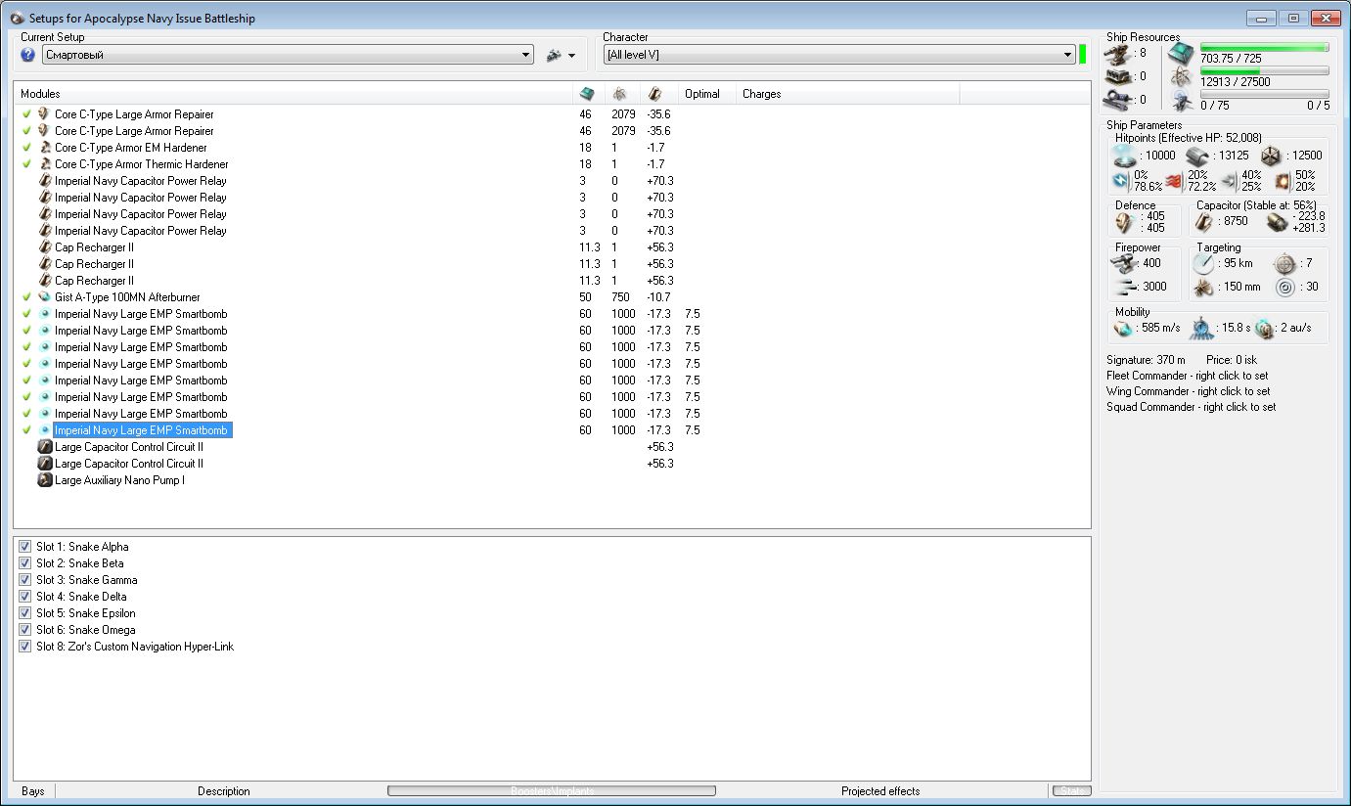
Task: Click the targeting range icon showing 95 km
Action: 1203,264
